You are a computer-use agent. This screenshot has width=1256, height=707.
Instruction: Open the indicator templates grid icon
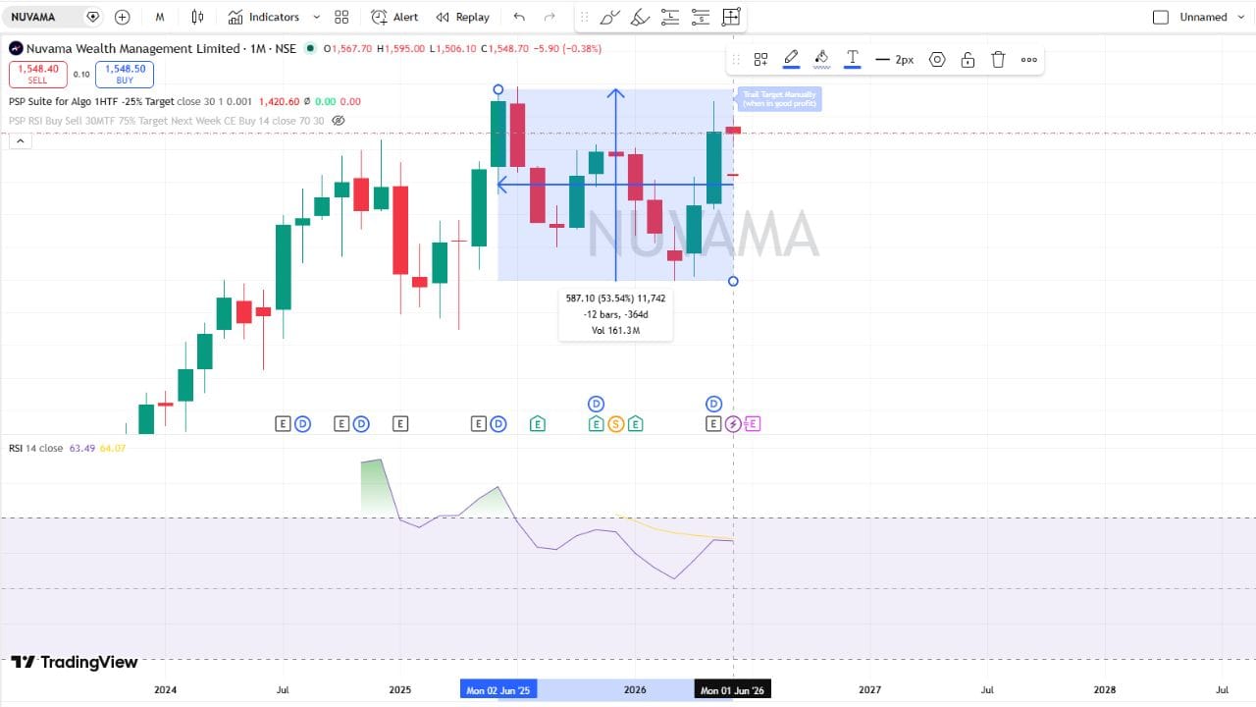(x=341, y=17)
